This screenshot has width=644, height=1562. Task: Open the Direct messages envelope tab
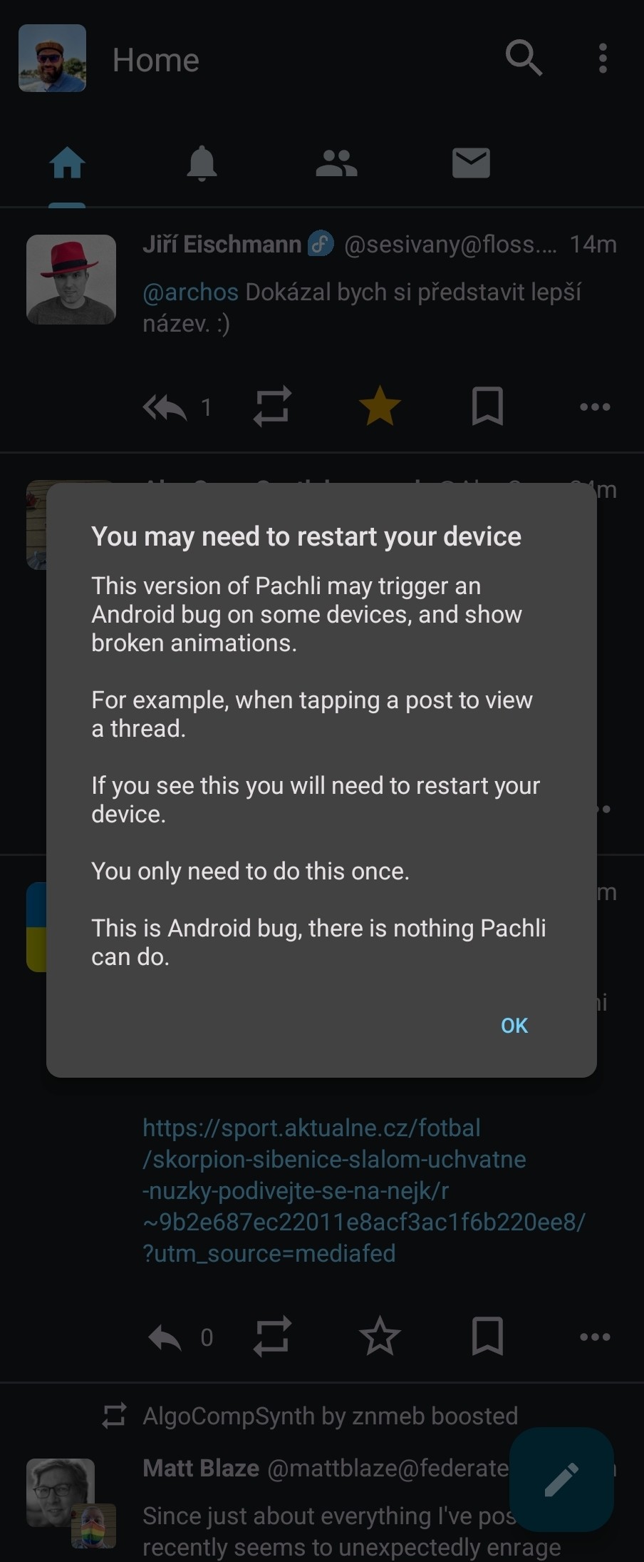coord(471,163)
